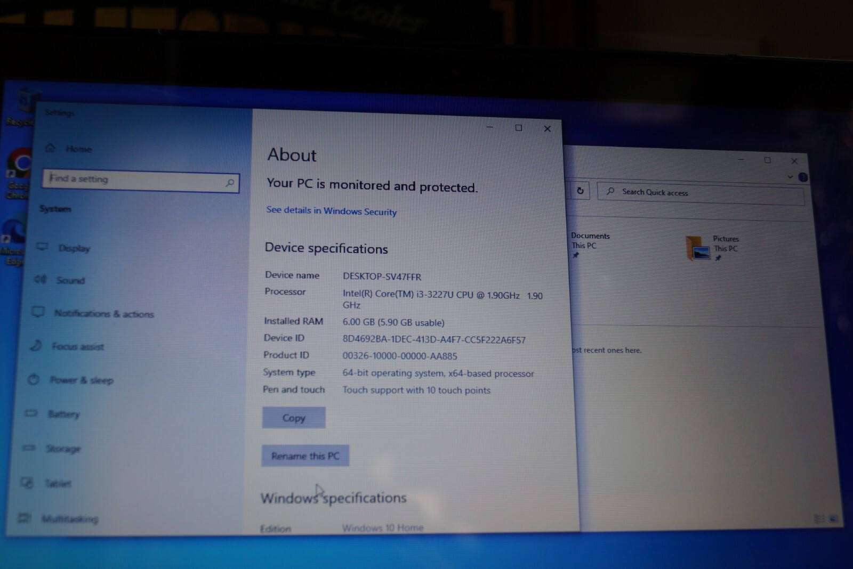This screenshot has height=569, width=853.
Task: Click Rename this PC button
Action: coord(305,456)
